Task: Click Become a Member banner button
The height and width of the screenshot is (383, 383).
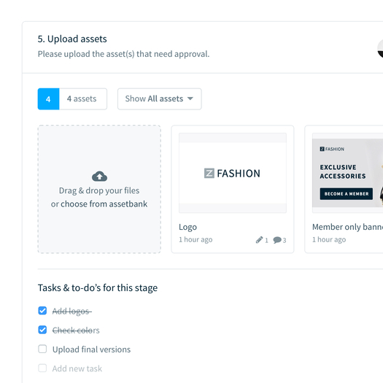Action: pyautogui.click(x=346, y=194)
